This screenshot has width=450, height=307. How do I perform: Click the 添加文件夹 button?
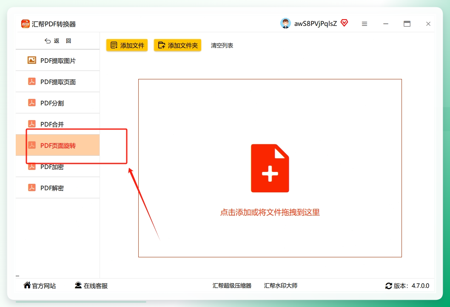click(178, 45)
